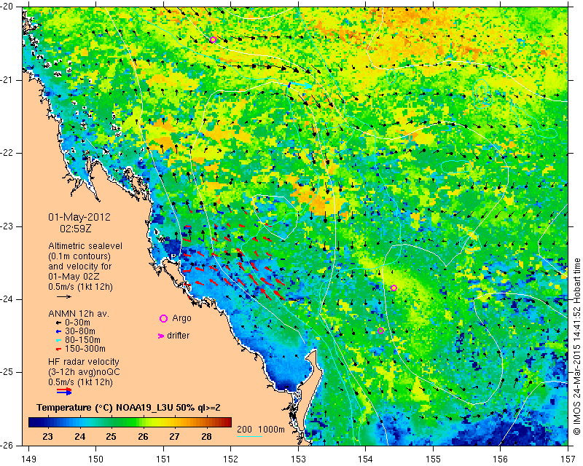Click the black altimetric velocity scale arrow
Image resolution: width=583 pixels, height=466 pixels.
[64, 296]
